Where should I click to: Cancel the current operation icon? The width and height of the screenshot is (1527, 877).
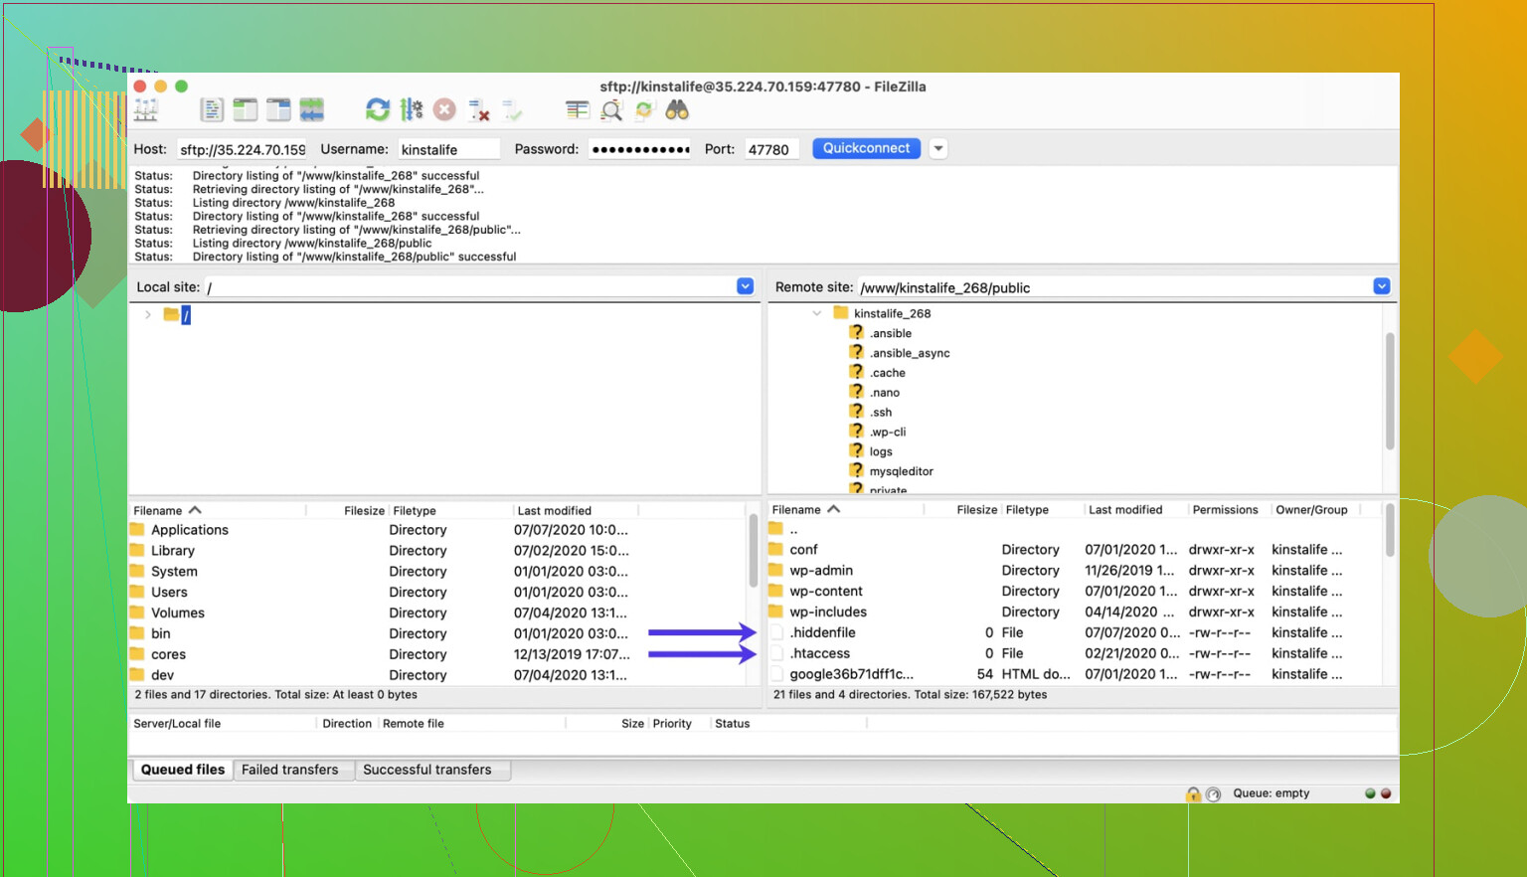444,109
